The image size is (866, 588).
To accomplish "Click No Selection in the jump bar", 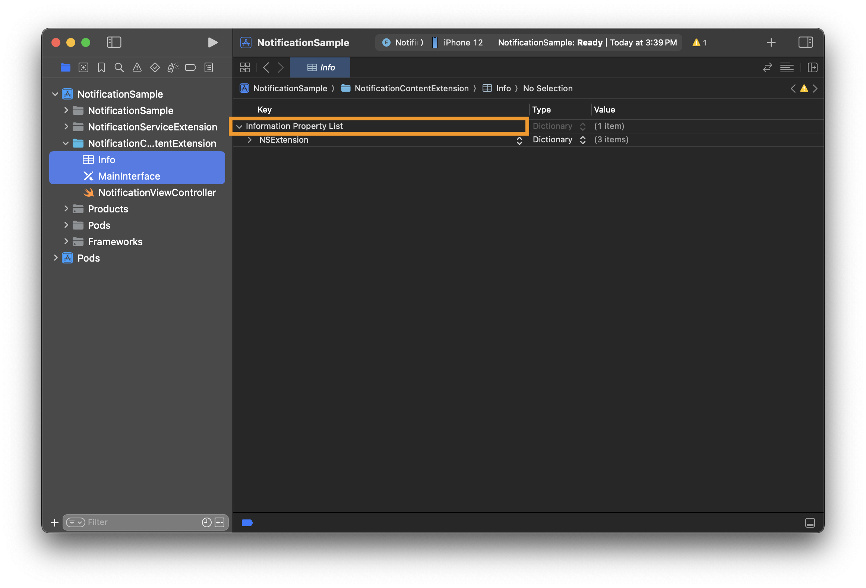I will [x=548, y=88].
